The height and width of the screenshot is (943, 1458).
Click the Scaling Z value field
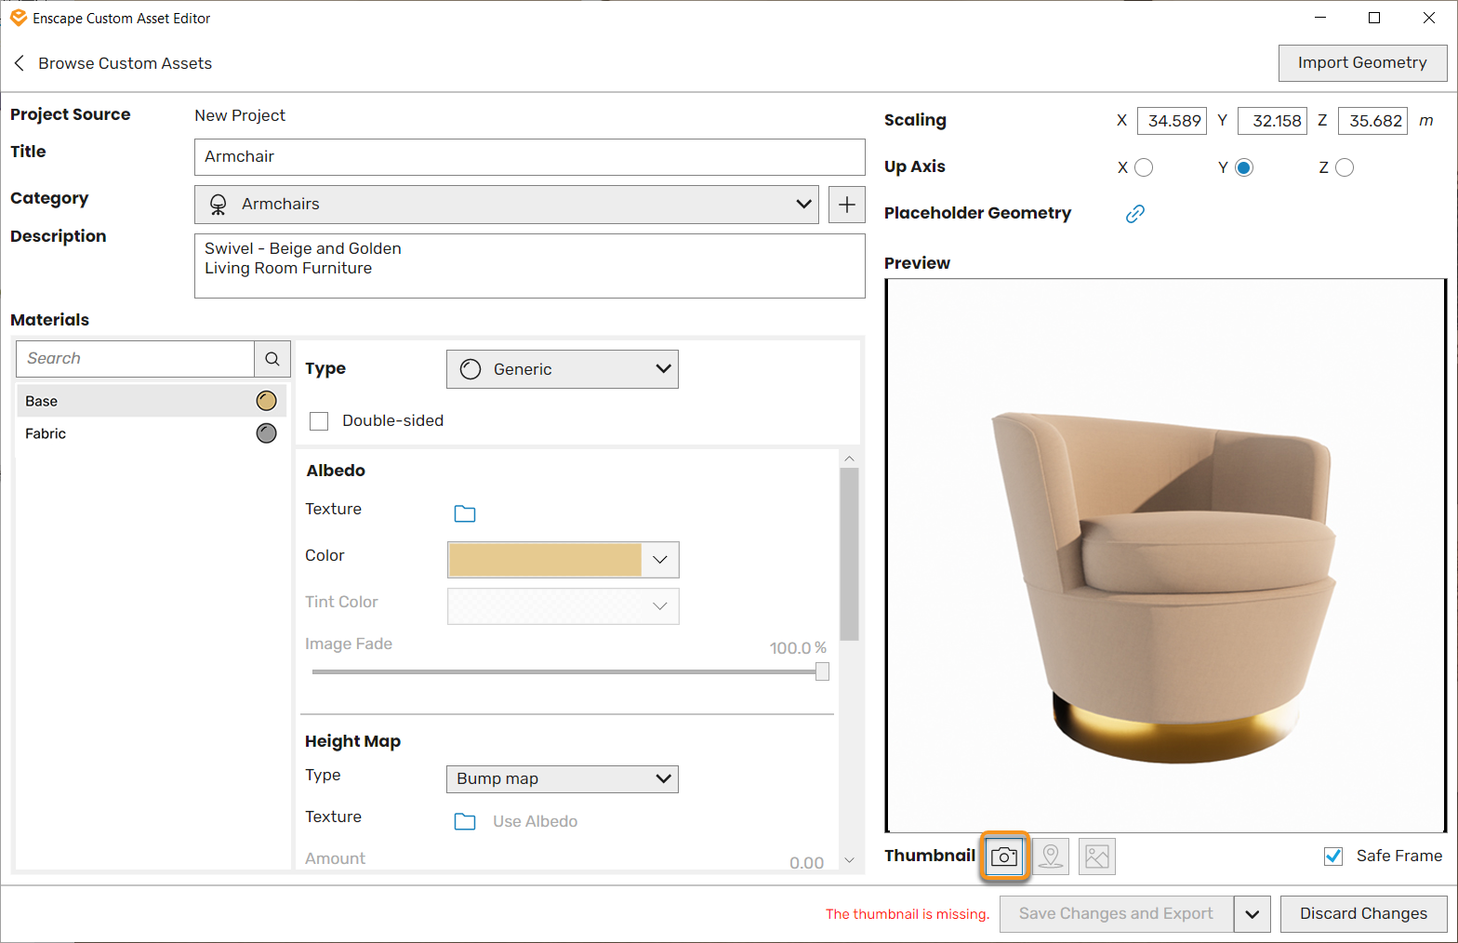[x=1373, y=121]
